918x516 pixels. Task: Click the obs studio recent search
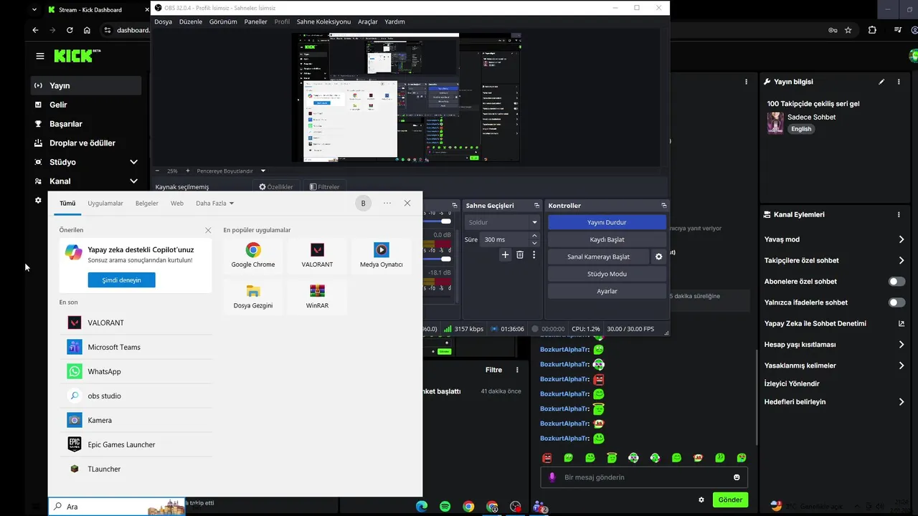click(x=136, y=396)
